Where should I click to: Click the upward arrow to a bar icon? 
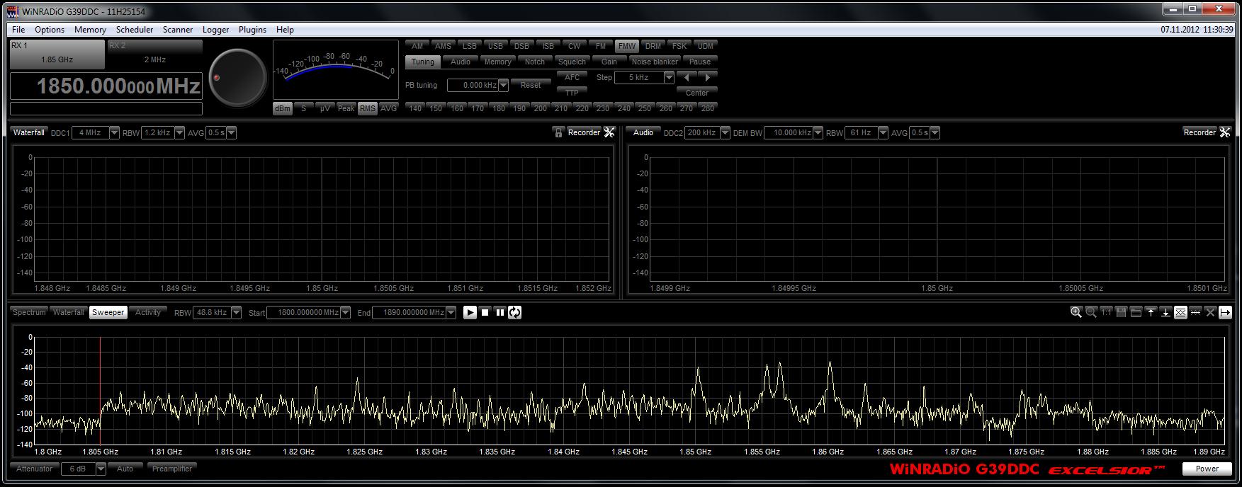tap(1151, 312)
